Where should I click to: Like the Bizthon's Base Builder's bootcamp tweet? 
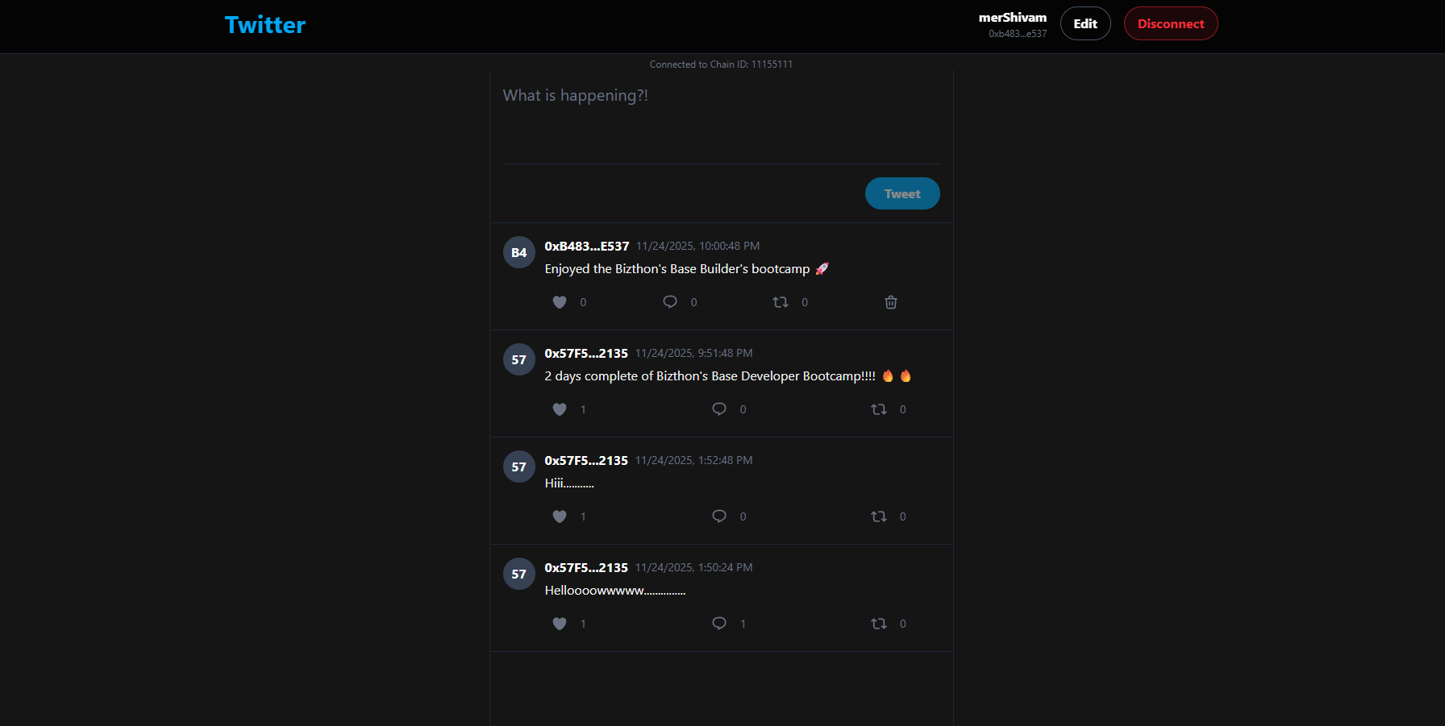[560, 302]
